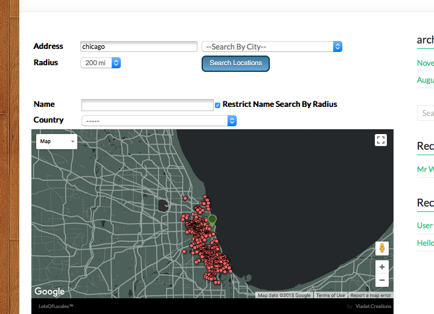This screenshot has height=314, width=434.
Task: Toggle fullscreen map view icon
Action: click(380, 140)
